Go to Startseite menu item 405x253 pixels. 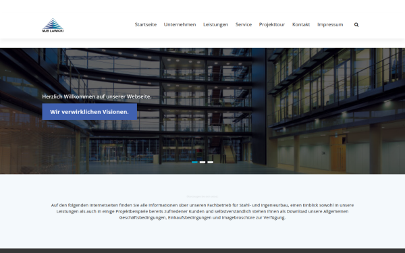pos(146,24)
